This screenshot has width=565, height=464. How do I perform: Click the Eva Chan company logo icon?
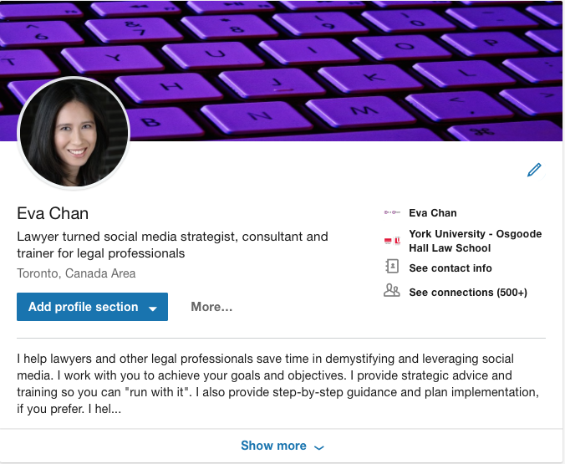pos(392,212)
